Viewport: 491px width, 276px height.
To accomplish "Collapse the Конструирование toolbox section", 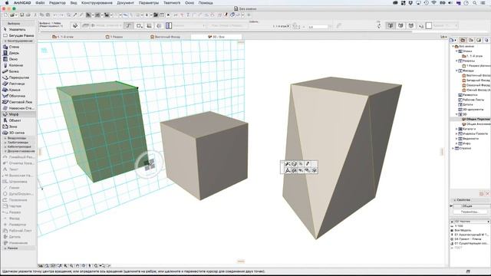I will point(18,41).
